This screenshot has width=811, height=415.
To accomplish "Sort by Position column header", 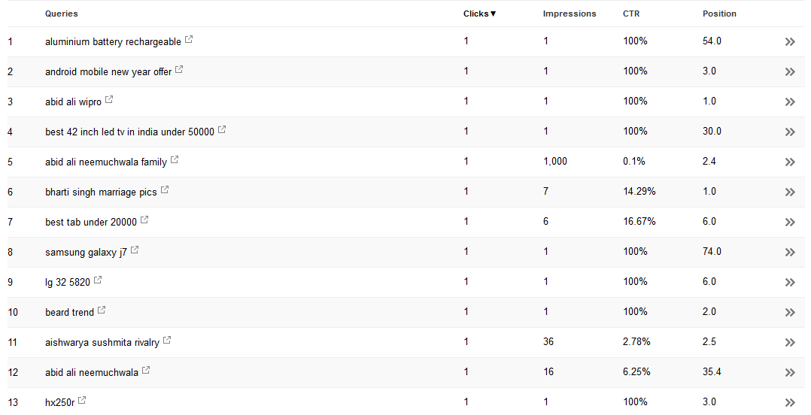I will pyautogui.click(x=719, y=14).
